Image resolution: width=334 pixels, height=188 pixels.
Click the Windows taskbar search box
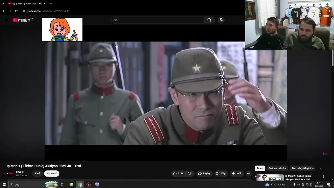33,185
